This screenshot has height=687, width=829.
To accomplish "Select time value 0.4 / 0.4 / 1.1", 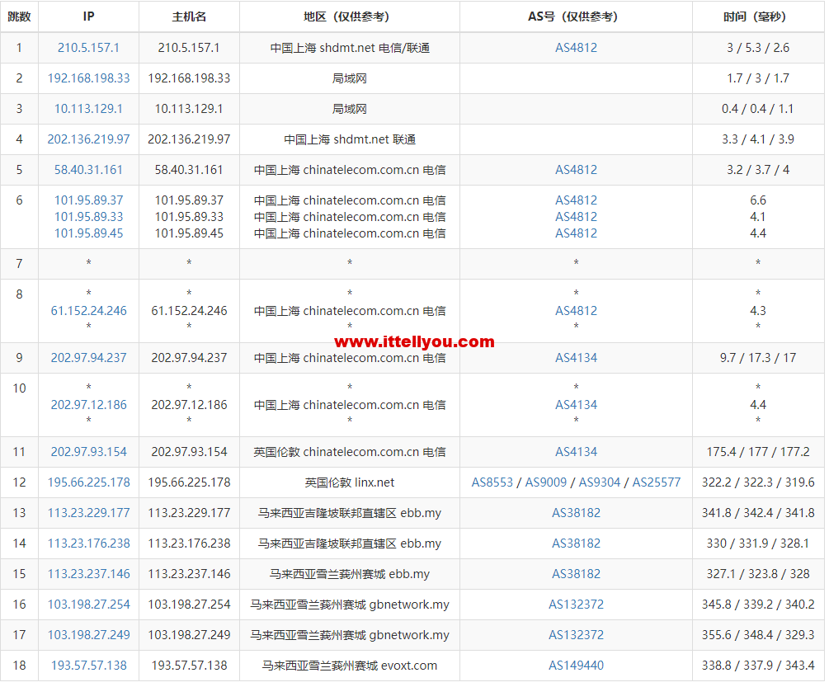I will tap(757, 109).
